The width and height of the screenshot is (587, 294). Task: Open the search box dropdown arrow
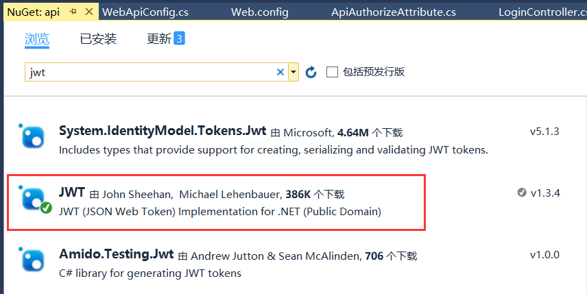pyautogui.click(x=293, y=72)
